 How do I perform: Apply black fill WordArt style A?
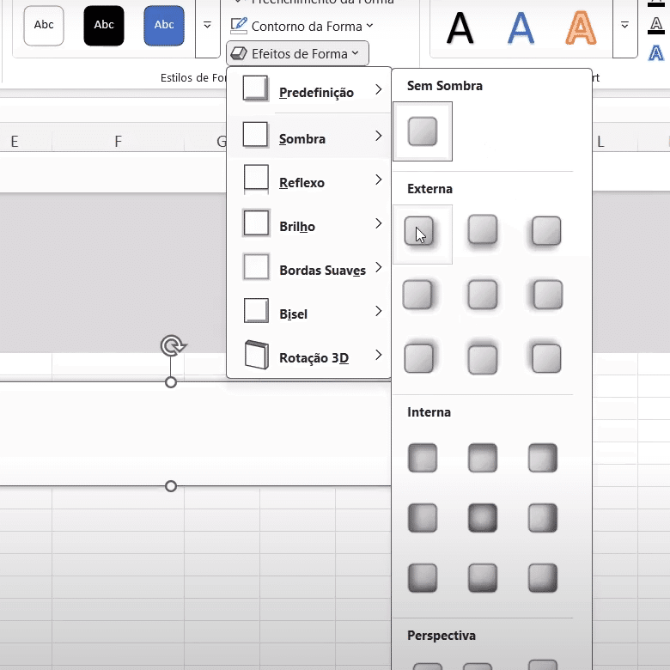tap(460, 28)
